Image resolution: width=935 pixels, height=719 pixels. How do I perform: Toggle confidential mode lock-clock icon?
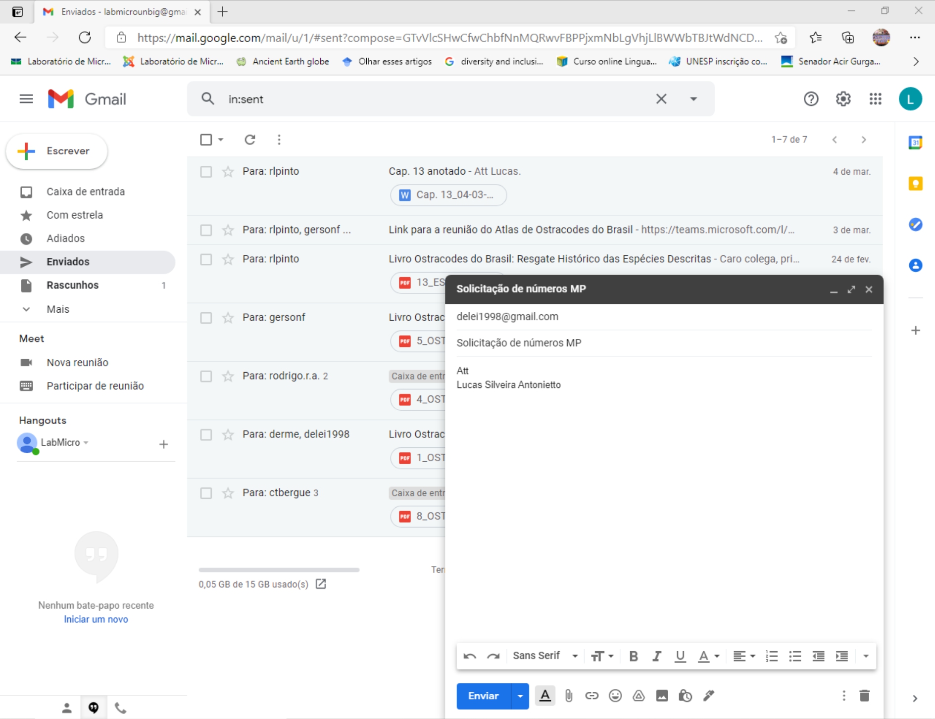point(685,696)
